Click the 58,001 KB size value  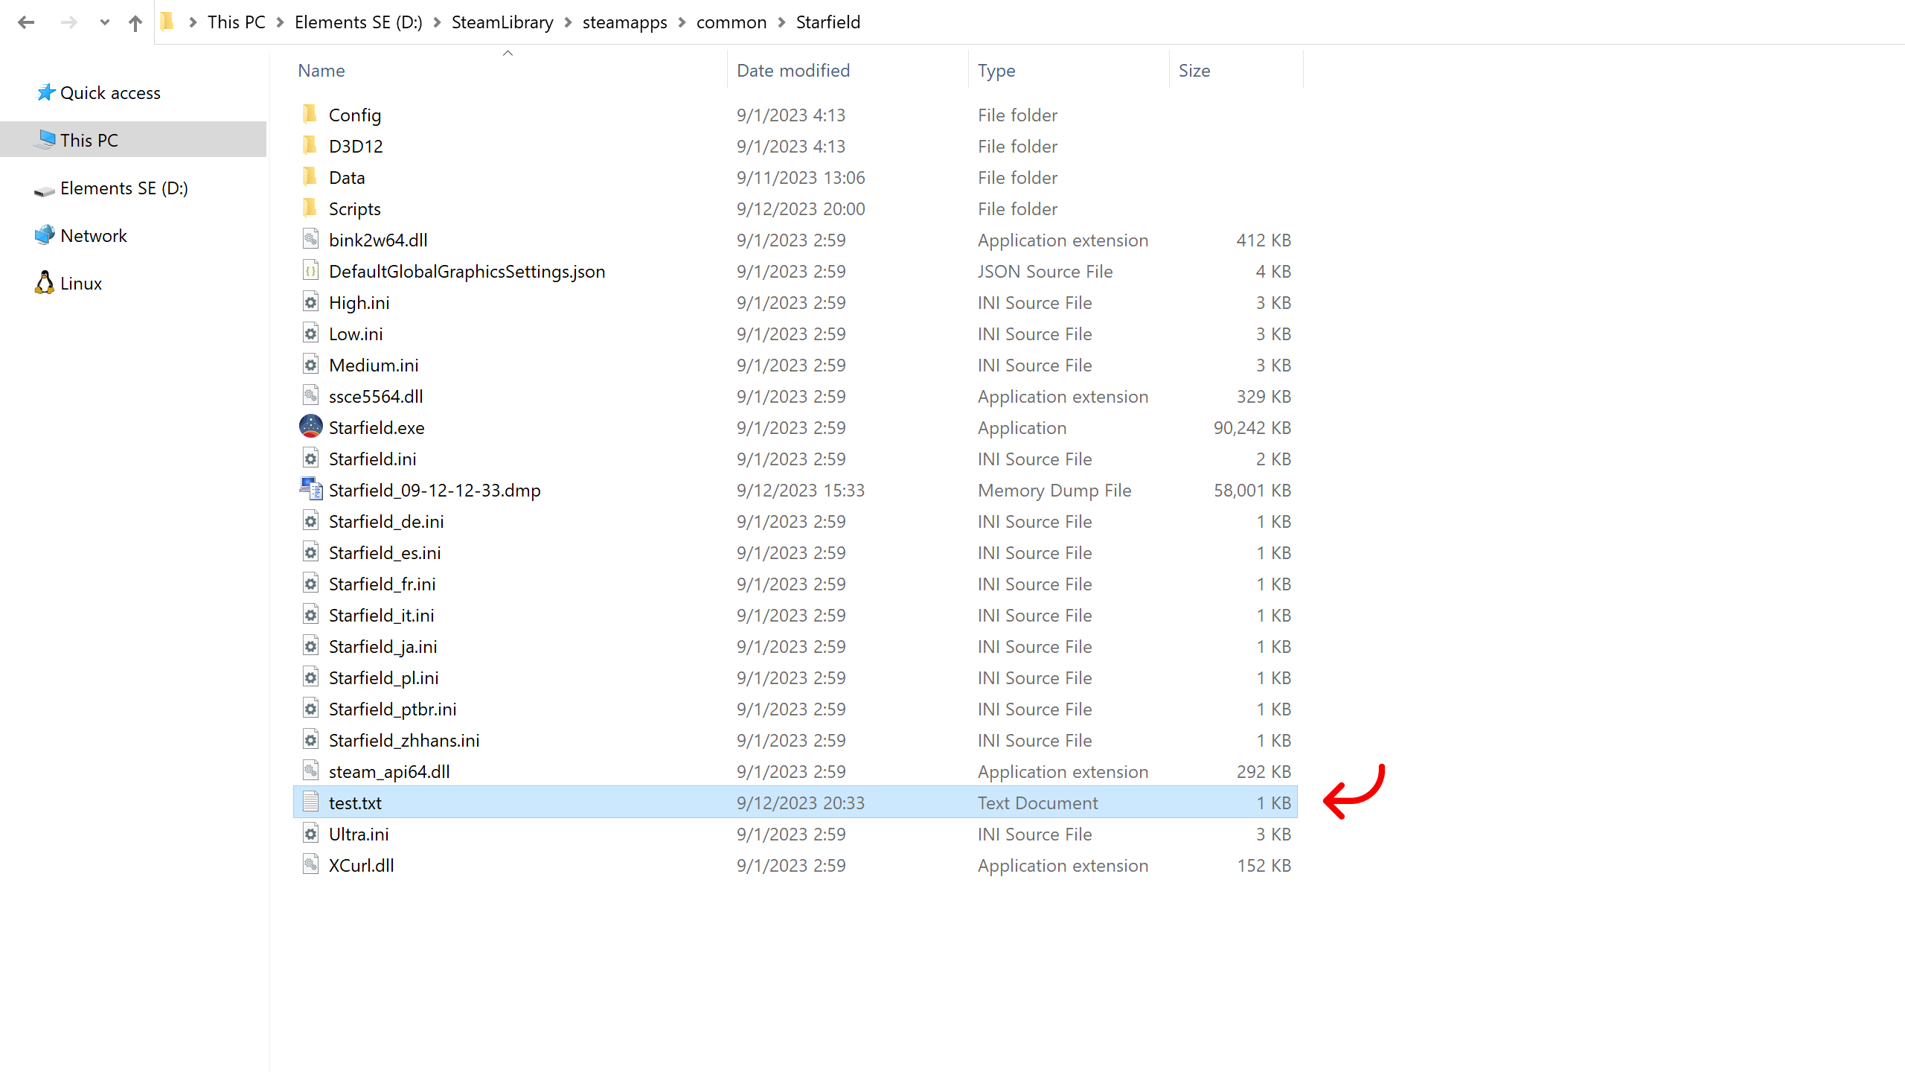(1252, 491)
